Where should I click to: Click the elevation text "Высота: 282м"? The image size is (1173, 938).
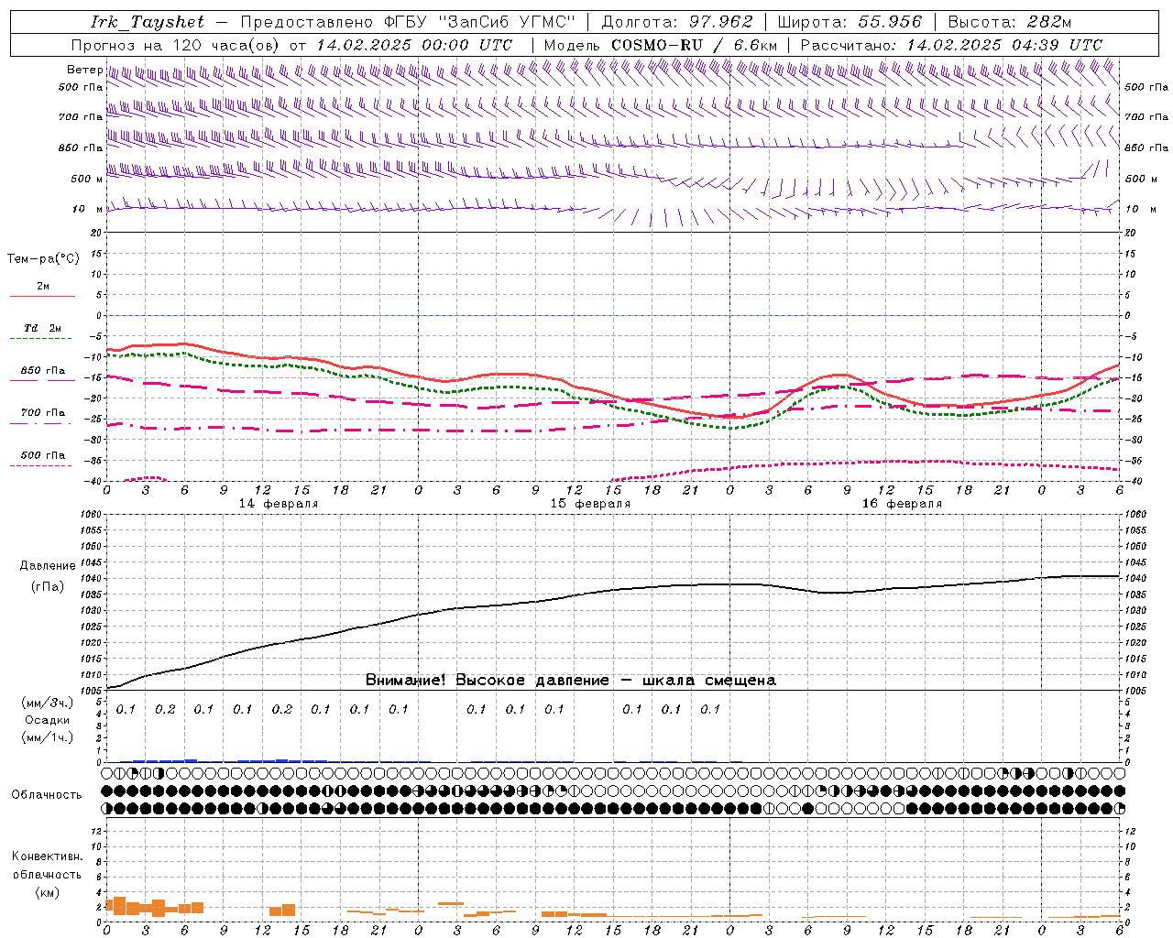(x=1010, y=22)
